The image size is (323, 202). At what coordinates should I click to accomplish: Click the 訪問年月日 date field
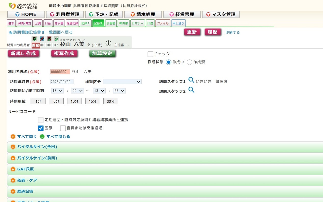coord(62,82)
